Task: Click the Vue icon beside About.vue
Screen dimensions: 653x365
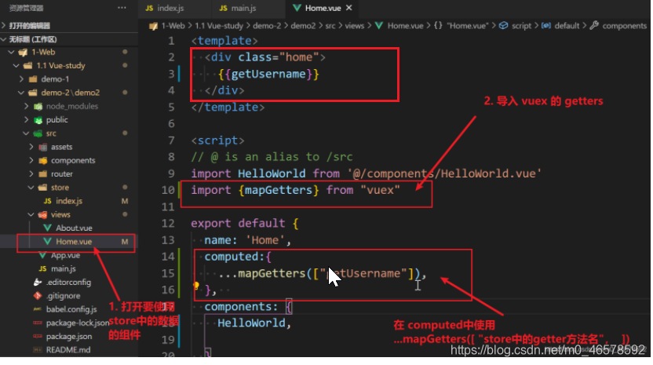Action: point(47,228)
